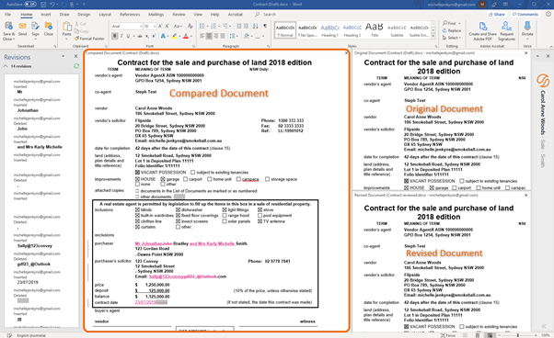Open the Select dropdown in Editing
This screenshot has height=338, width=554.
pos(452,38)
